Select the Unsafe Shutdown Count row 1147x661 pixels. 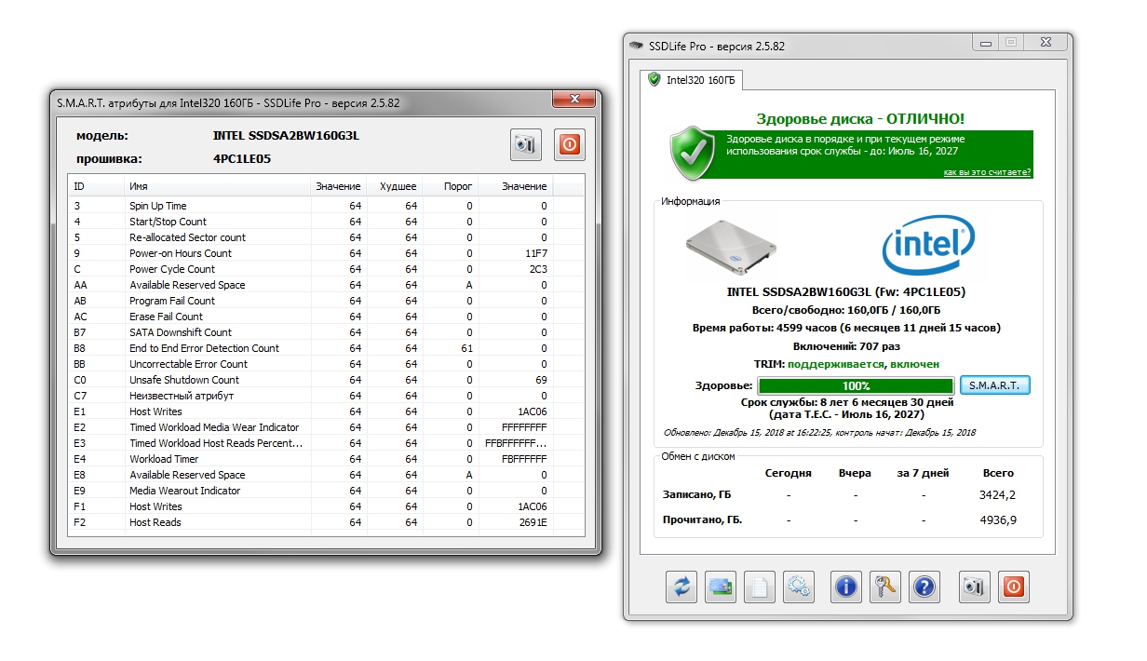[327, 380]
